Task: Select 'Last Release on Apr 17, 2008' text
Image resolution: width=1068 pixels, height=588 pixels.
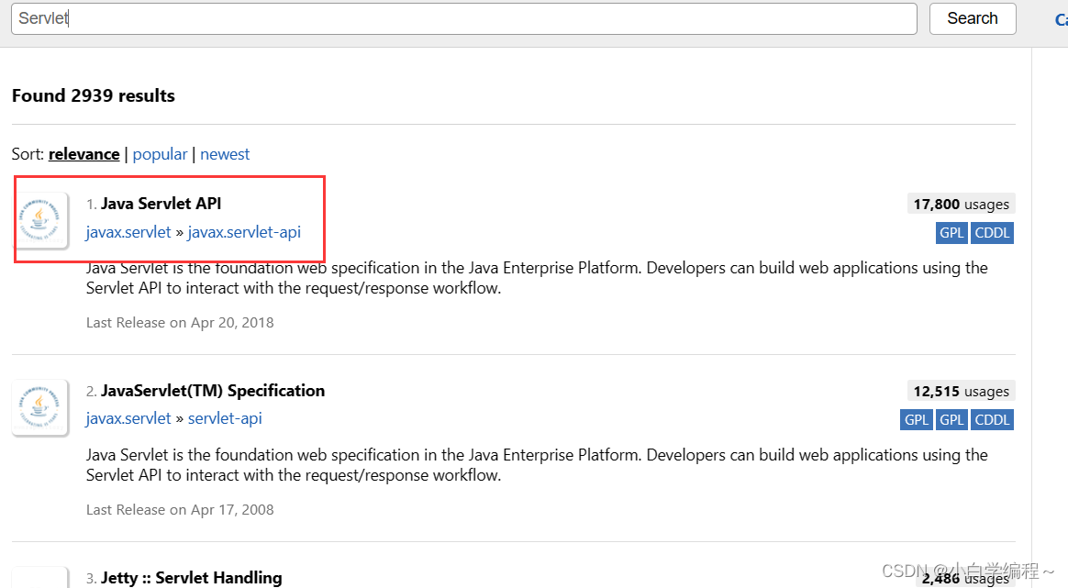Action: 180,510
